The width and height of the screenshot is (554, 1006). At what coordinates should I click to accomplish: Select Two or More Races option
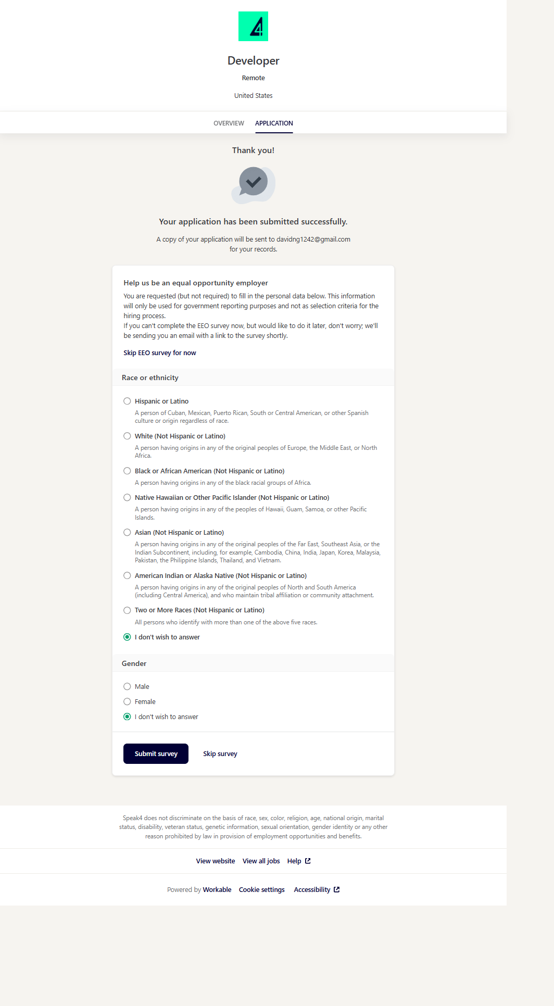127,610
